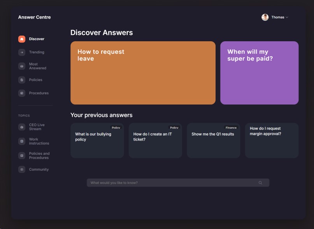Viewport: 314px width, 229px height.
Task: Open the Policies menu label
Action: point(35,80)
